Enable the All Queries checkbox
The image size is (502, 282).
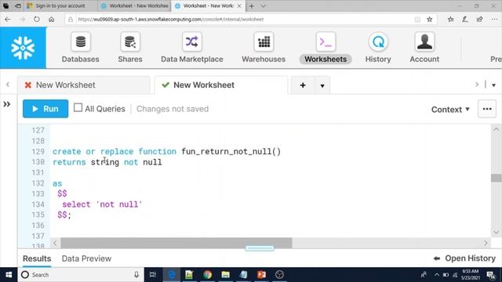78,108
